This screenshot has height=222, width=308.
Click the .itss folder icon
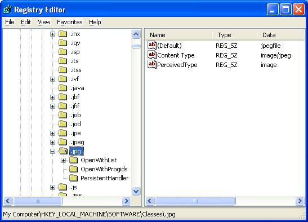(x=63, y=70)
